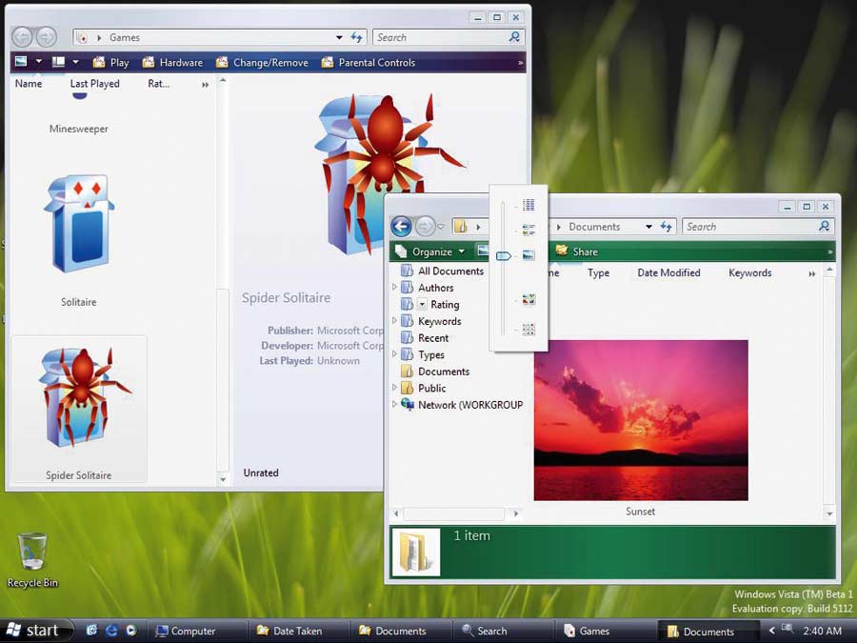The image size is (857, 643).
Task: Click the Play button in Games toolbar
Action: [x=110, y=63]
